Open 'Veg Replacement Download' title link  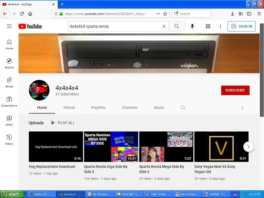click(x=52, y=167)
